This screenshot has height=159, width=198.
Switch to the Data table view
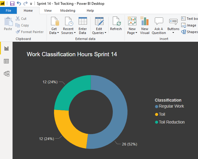(6, 61)
